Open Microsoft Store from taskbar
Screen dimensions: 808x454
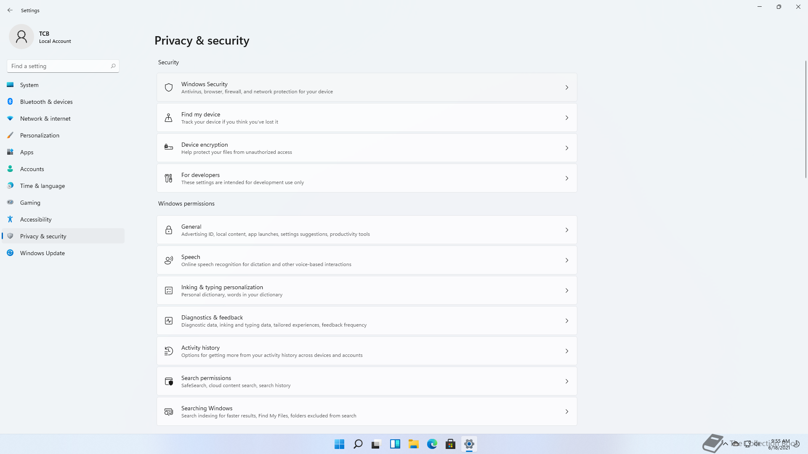pos(451,444)
